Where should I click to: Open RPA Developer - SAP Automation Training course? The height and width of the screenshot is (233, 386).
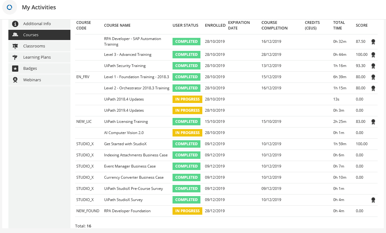point(132,42)
